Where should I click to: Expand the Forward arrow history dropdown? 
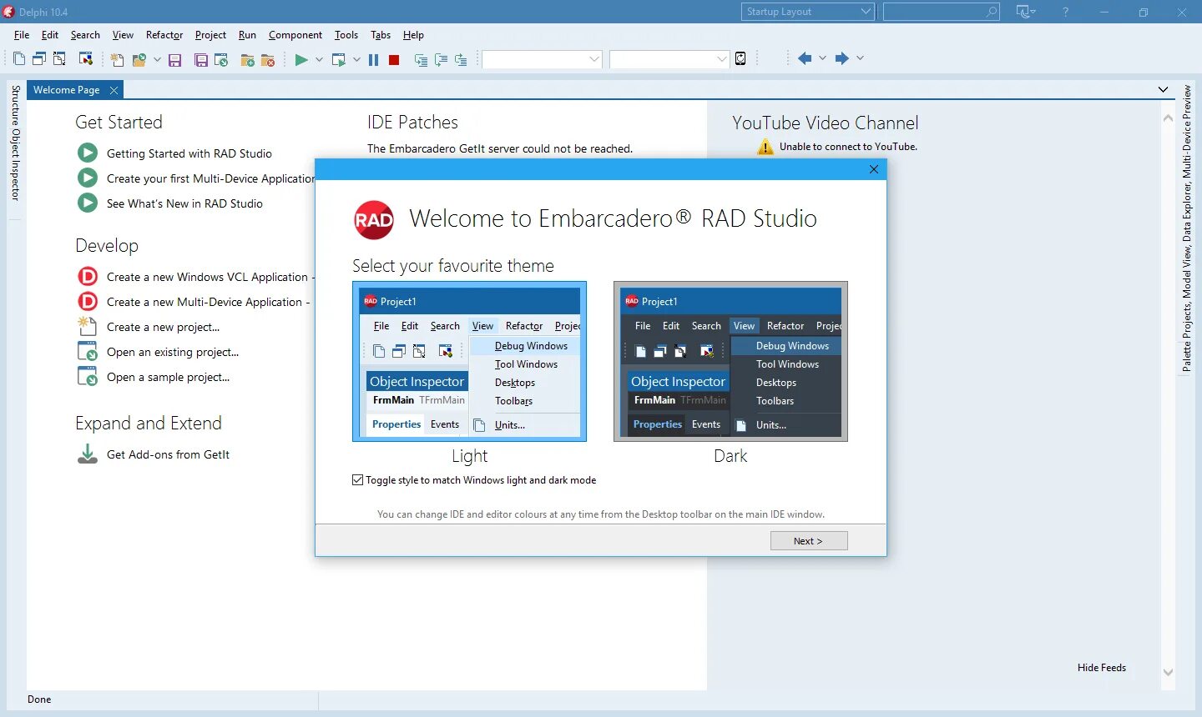coord(860,58)
